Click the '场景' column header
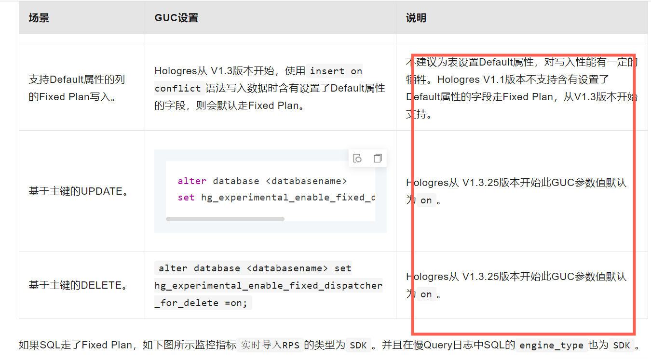 (39, 18)
